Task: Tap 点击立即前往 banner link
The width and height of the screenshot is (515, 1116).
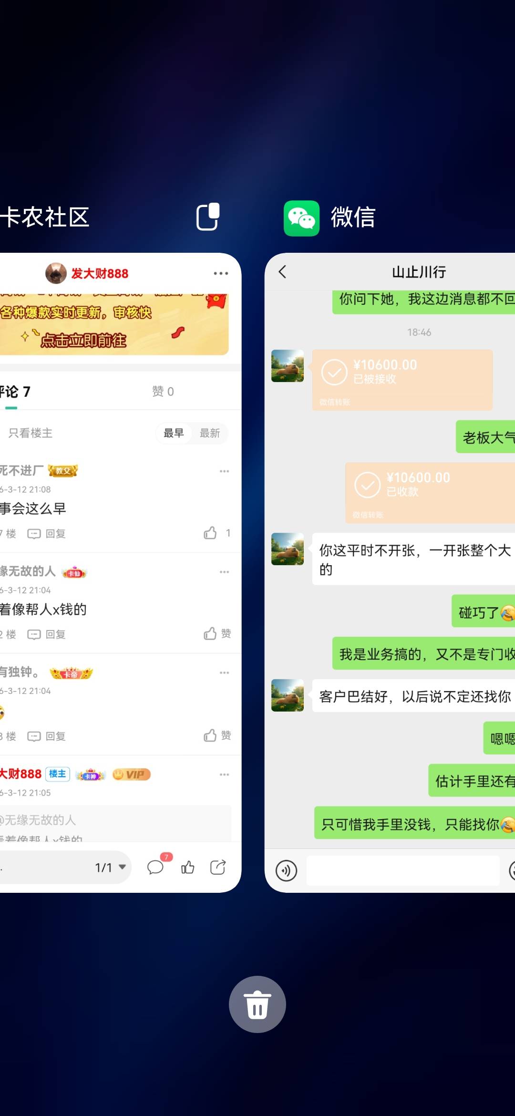Action: [83, 340]
